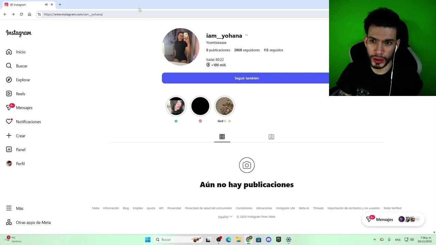The width and height of the screenshot is (436, 245).
Task: Click the 2868 seguidores link
Action: pyautogui.click(x=247, y=50)
